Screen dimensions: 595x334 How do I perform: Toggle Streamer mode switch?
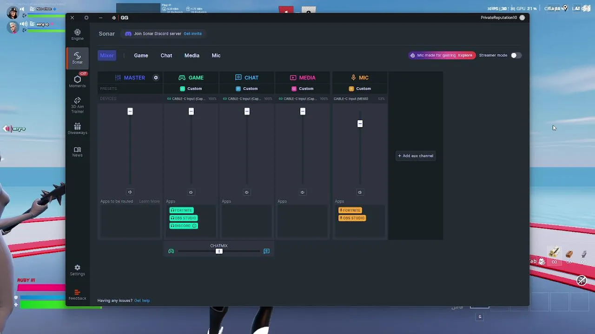click(x=516, y=55)
